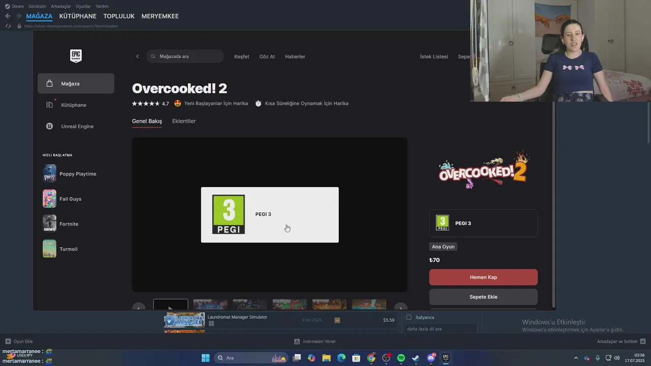Launch Turmoil from quick launch
The width and height of the screenshot is (651, 366).
click(76, 249)
